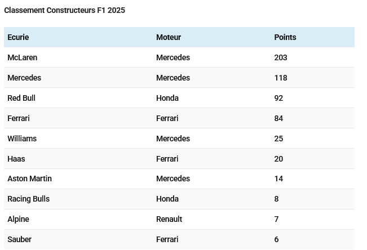Click the Moteur column header
The width and height of the screenshot is (367, 250).
pyautogui.click(x=169, y=37)
